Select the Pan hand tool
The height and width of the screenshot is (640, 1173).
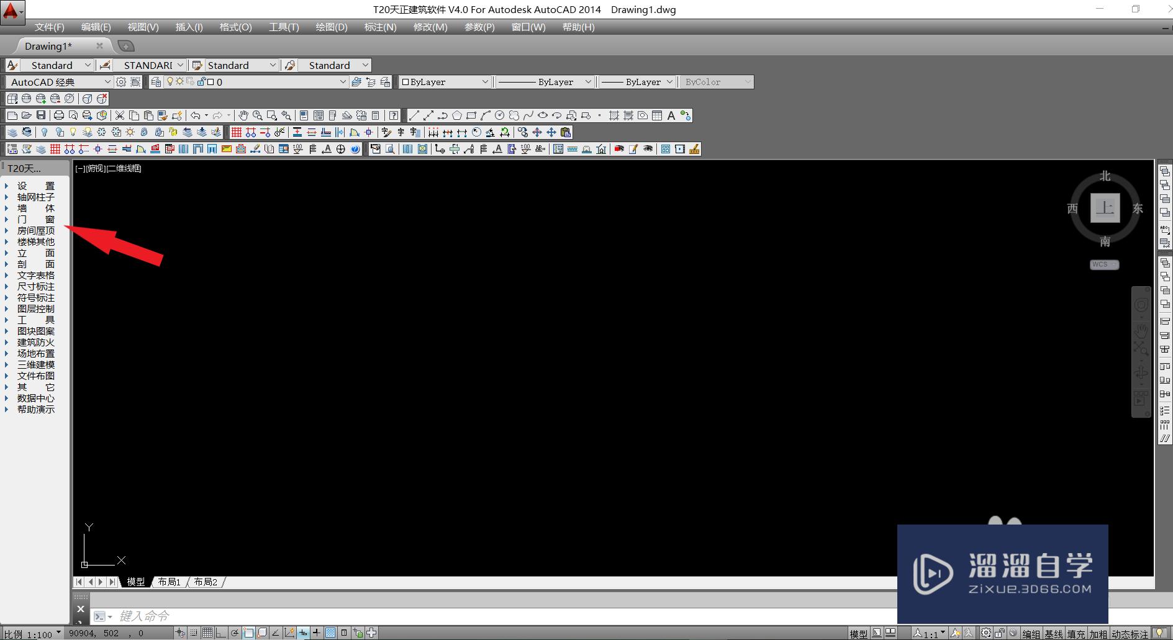243,115
